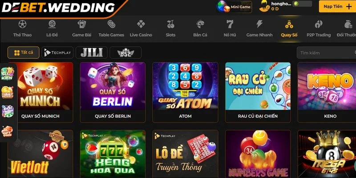Select the Nổ Hũ seven icon
The image size is (356, 178).
point(230,24)
